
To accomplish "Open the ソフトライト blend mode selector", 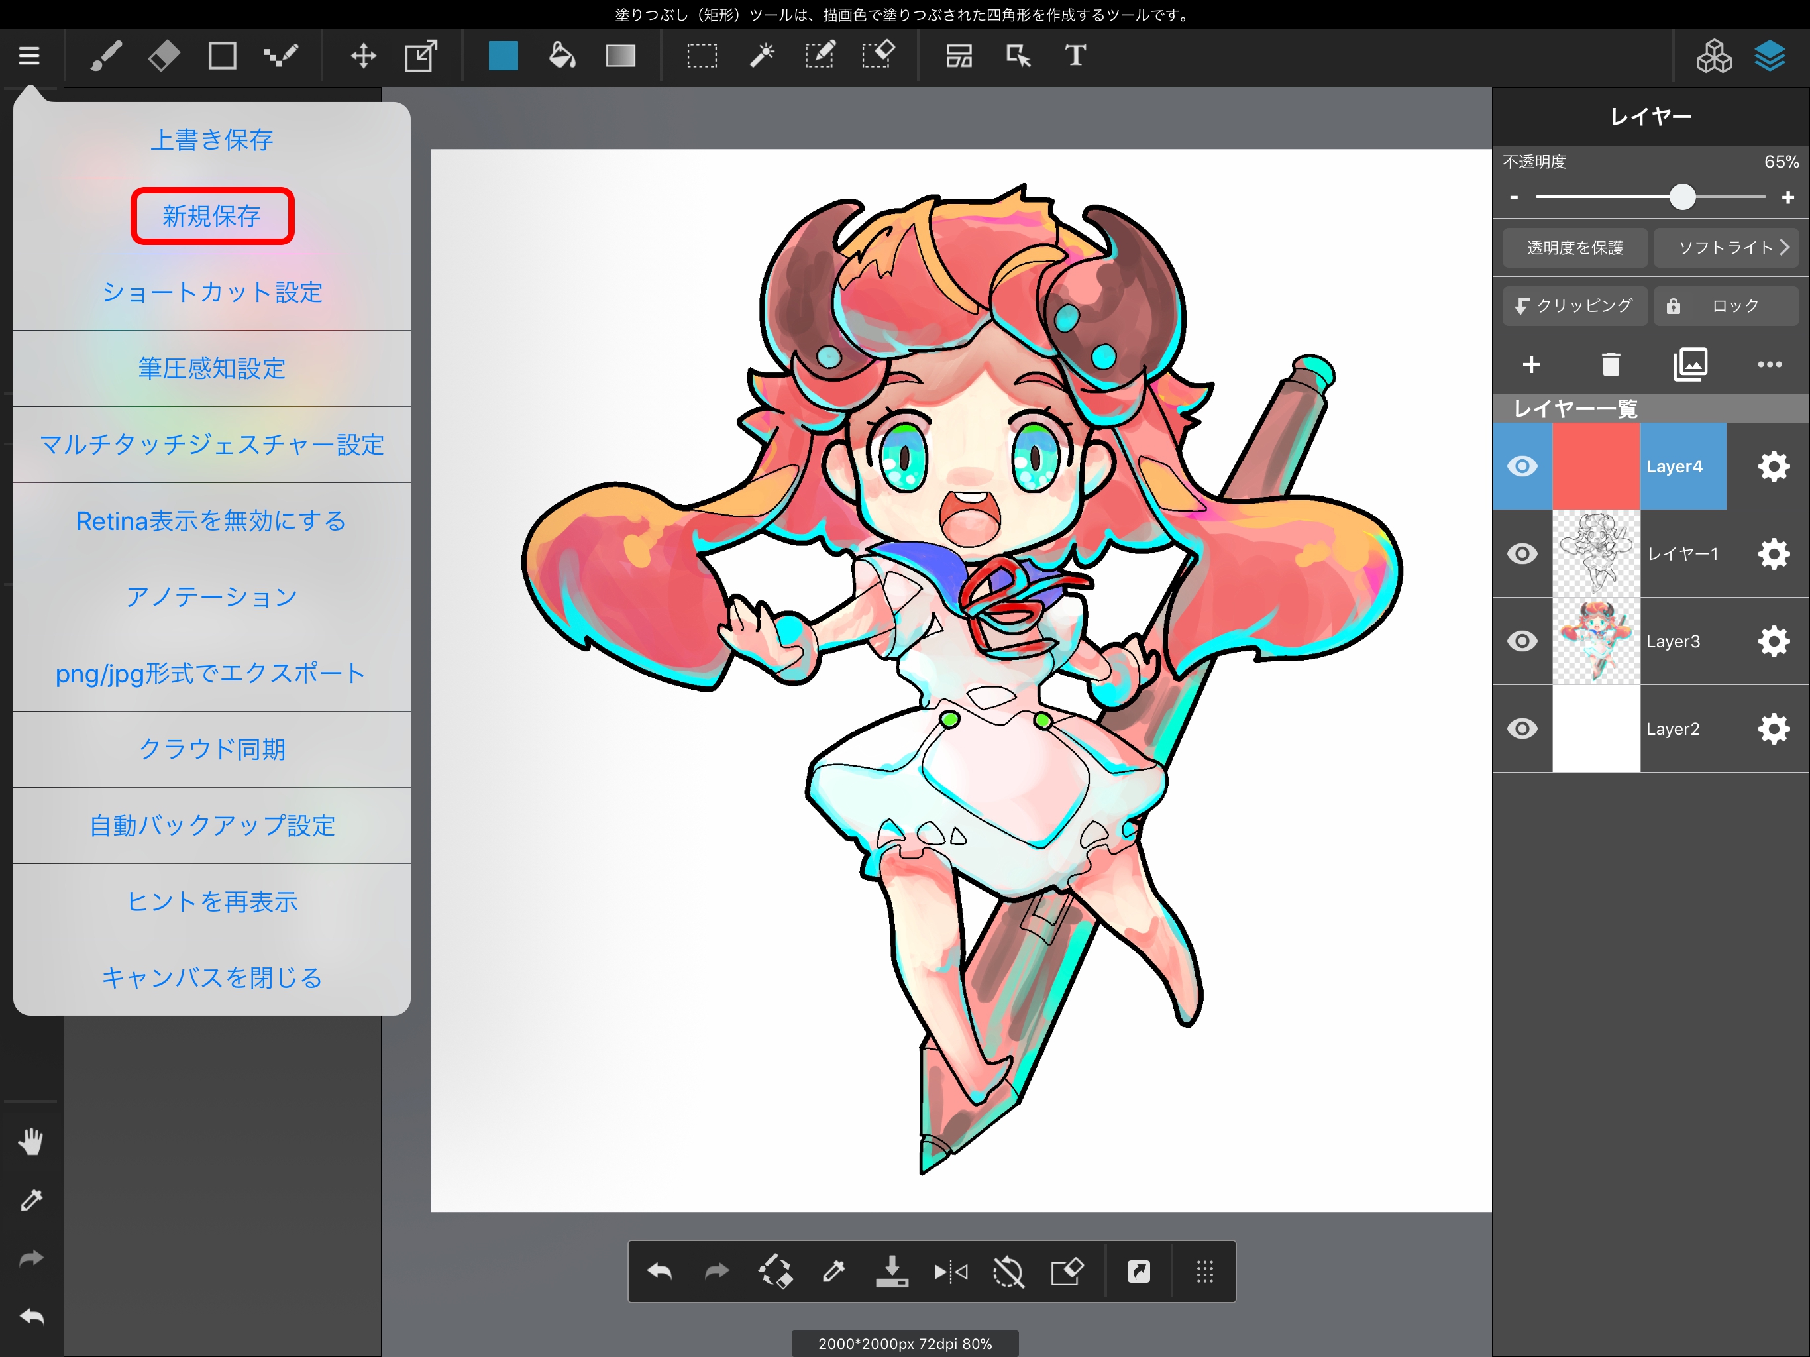I will tap(1727, 247).
